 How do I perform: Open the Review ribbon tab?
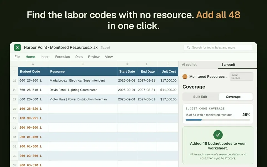94,57
